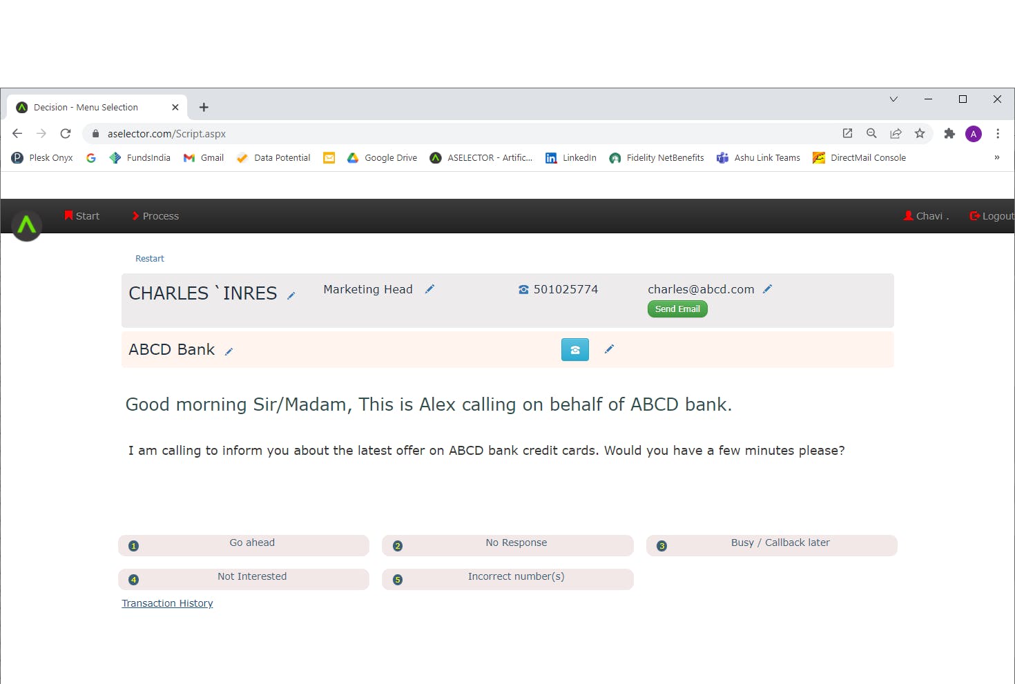Select the Go ahead response option
The width and height of the screenshot is (1015, 684).
pos(244,545)
